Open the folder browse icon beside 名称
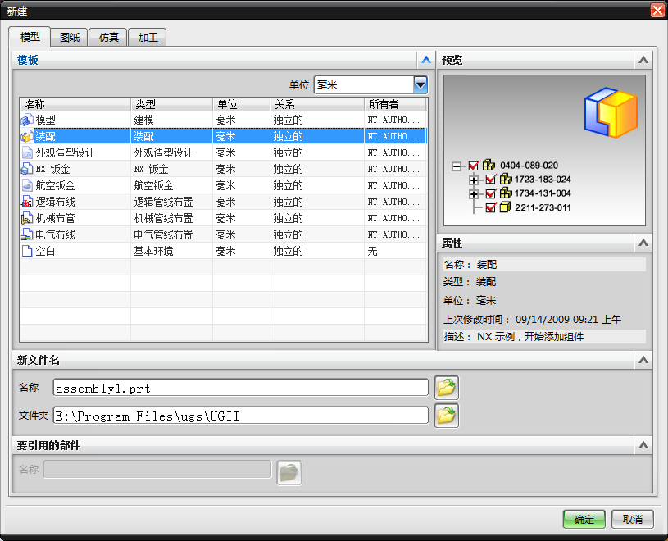 pyautogui.click(x=446, y=388)
